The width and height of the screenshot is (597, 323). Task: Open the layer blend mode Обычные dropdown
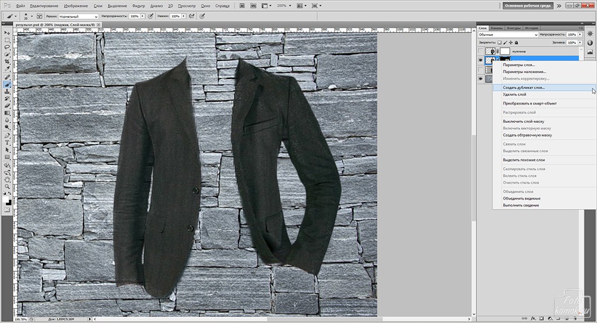[507, 35]
